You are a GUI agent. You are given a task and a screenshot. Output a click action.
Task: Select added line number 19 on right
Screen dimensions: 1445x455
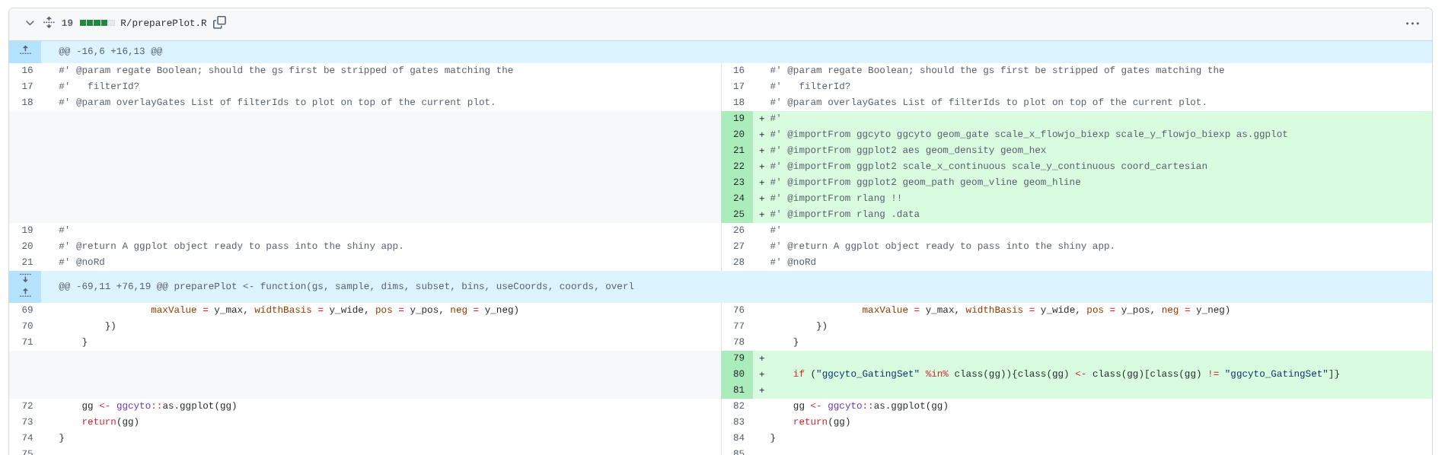pyautogui.click(x=738, y=119)
